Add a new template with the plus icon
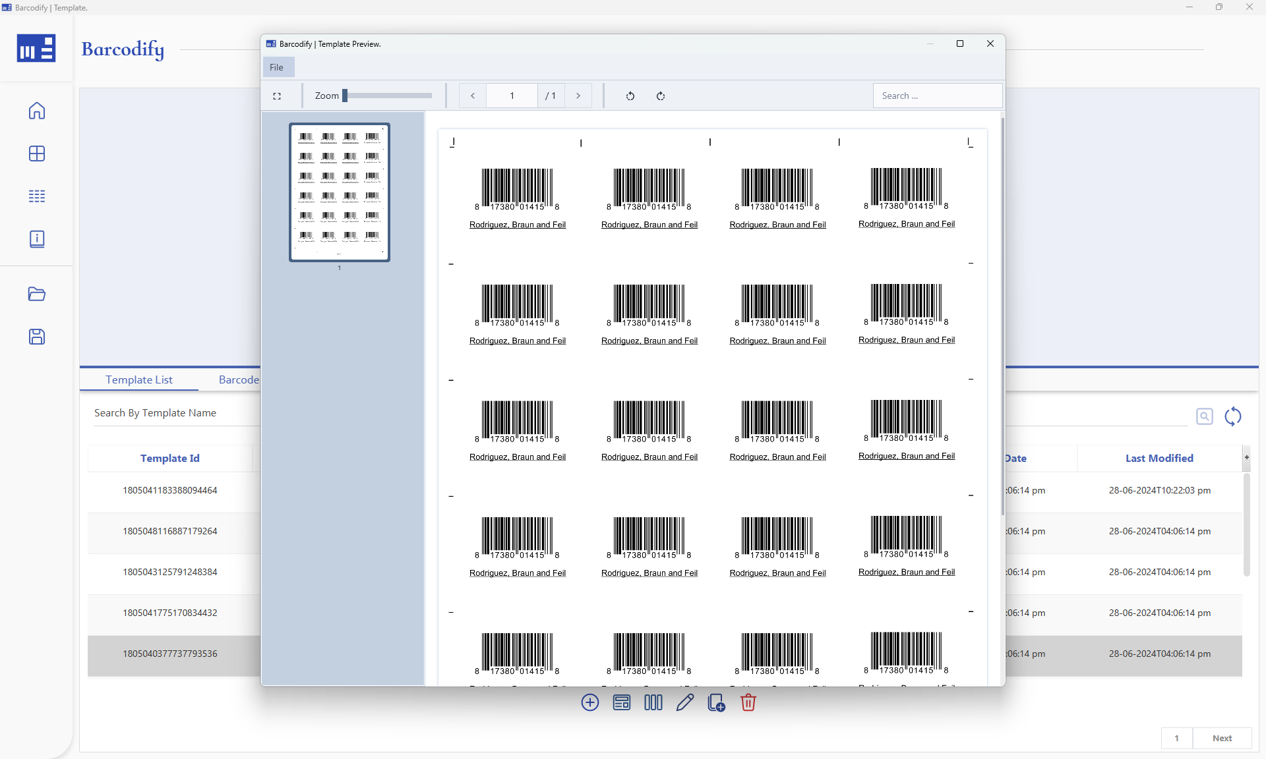 coord(589,702)
